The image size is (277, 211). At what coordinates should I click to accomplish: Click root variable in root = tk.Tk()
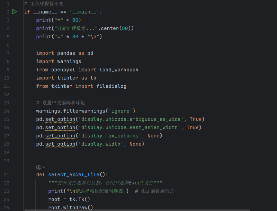54,199
